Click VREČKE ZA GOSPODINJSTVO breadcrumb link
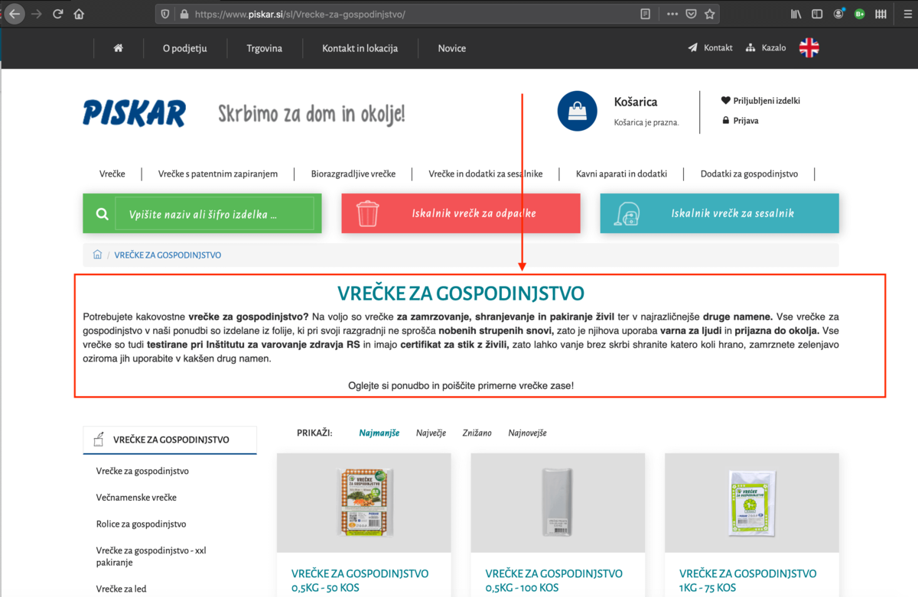Image resolution: width=918 pixels, height=597 pixels. [x=168, y=255]
